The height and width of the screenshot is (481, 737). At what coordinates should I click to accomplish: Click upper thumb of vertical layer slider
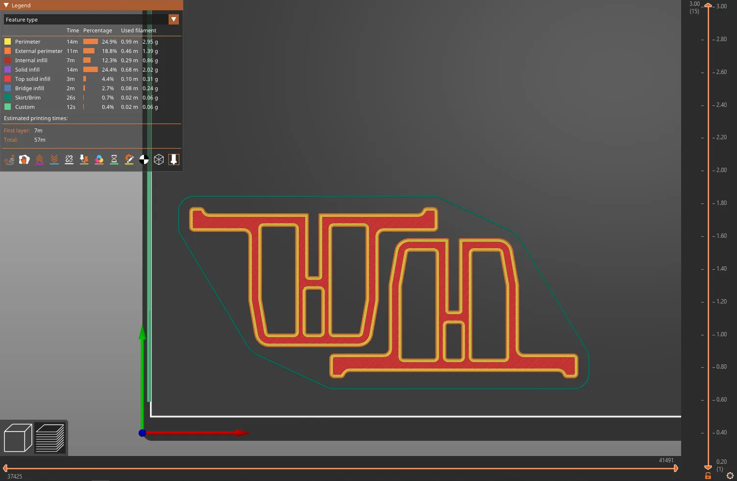[708, 5]
